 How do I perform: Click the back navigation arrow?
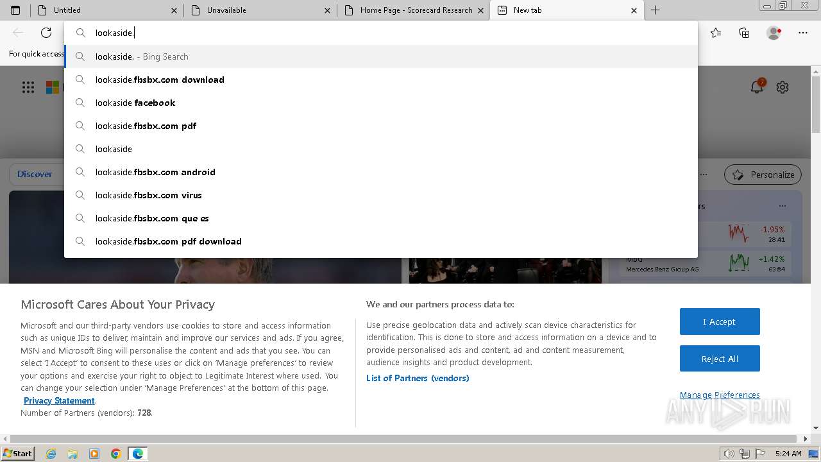click(18, 33)
